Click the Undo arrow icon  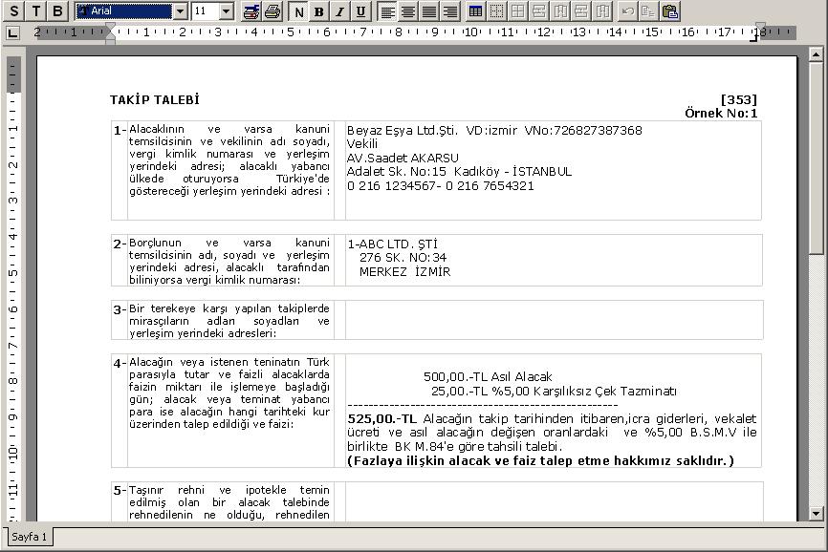[x=627, y=11]
